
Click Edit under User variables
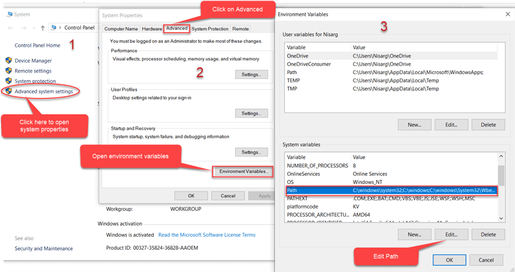(x=451, y=125)
